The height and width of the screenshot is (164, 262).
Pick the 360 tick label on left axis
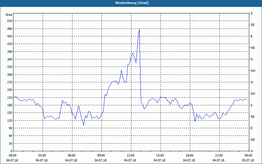(x=10, y=59)
